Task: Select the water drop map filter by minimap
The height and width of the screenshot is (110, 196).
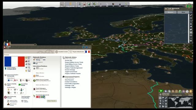Action: [166, 104]
